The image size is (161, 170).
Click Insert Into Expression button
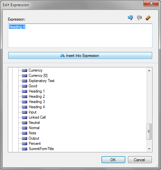click(x=80, y=56)
